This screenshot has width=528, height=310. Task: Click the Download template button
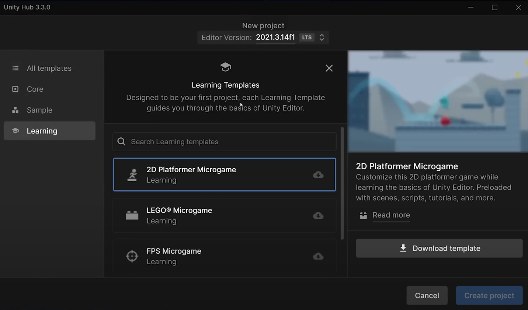pos(439,249)
